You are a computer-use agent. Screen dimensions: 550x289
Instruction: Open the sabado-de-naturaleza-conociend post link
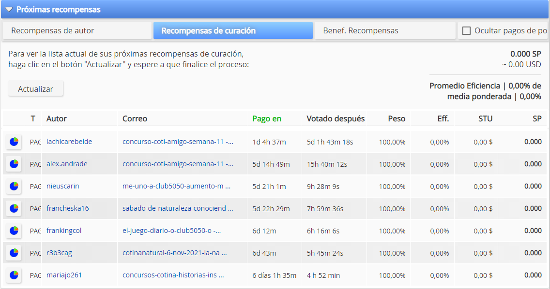178,208
